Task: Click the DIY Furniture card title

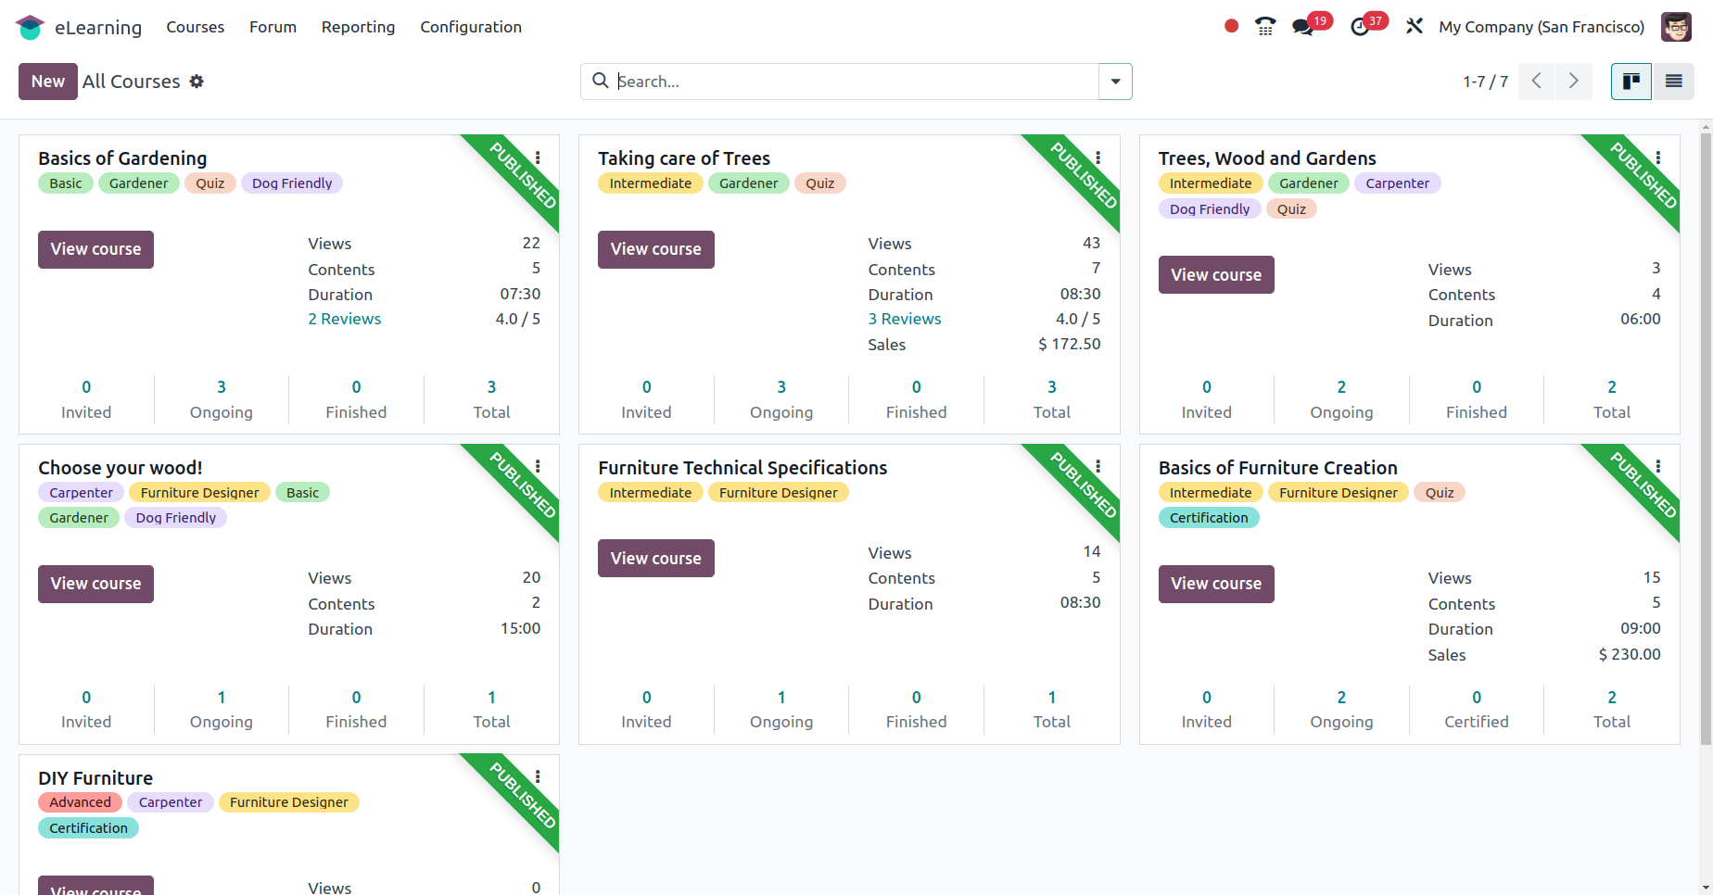Action: tap(95, 778)
